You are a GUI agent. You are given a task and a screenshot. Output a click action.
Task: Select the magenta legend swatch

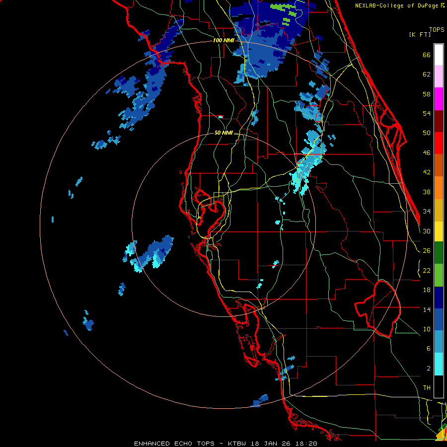click(x=439, y=99)
